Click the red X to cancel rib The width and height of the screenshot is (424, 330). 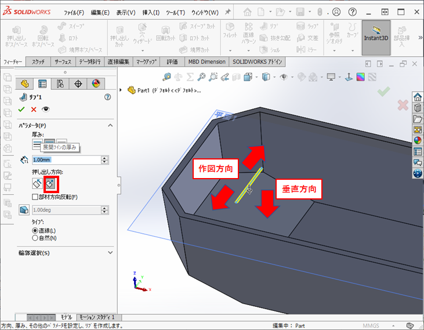tap(34, 109)
